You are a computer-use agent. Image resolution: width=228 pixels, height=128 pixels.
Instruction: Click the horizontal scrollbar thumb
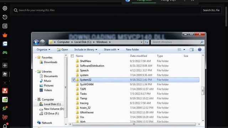tap(134, 124)
